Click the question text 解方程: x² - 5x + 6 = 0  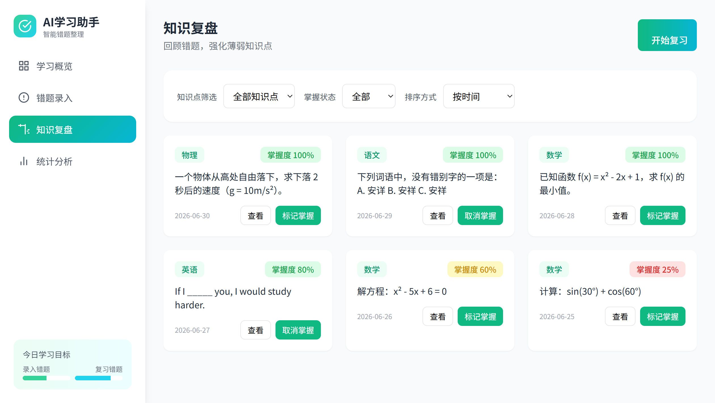pos(402,291)
